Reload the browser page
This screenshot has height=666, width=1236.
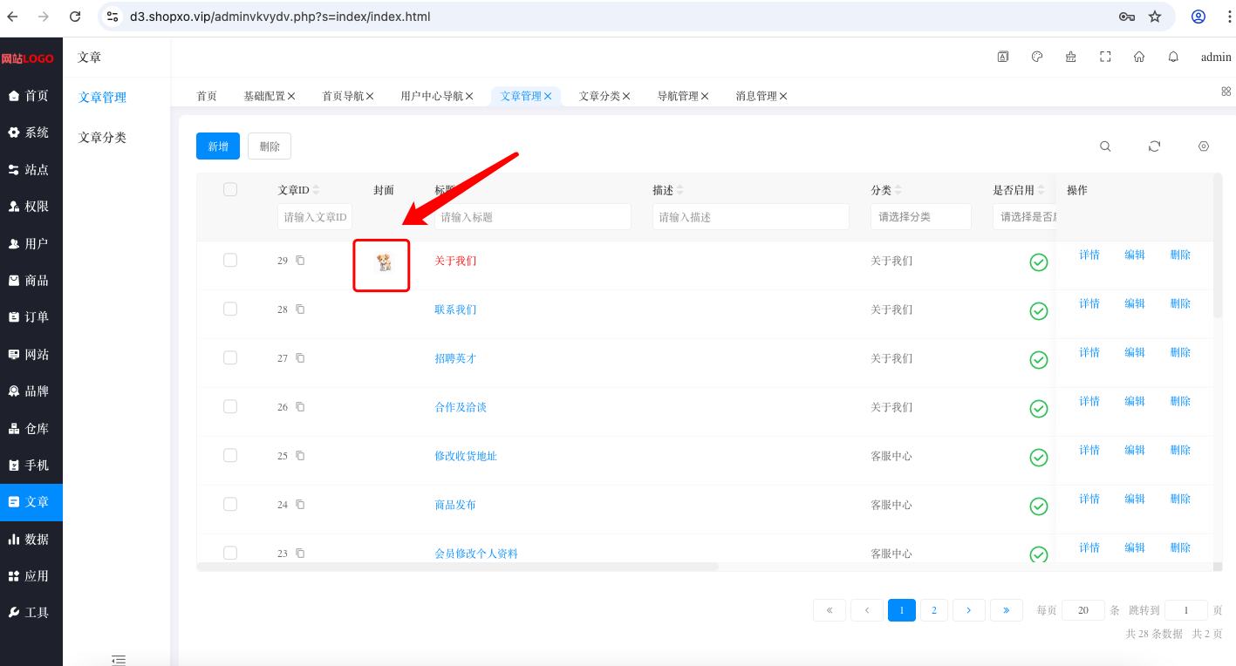[75, 17]
